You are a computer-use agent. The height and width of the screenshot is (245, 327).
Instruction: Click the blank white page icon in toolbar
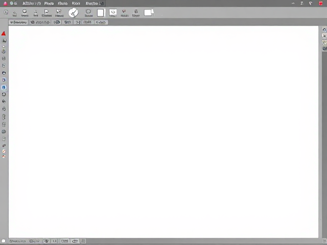coord(101,13)
